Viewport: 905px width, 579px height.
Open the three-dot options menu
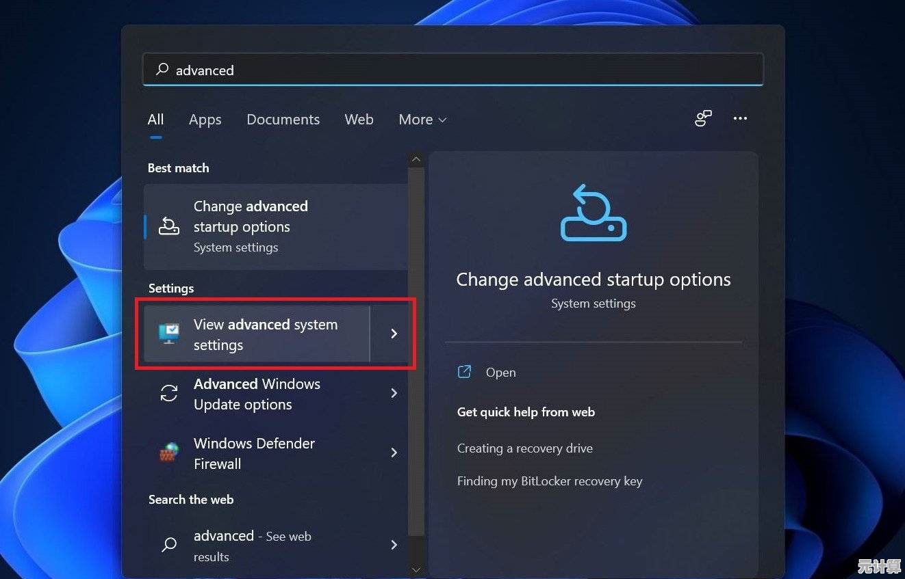coord(740,118)
